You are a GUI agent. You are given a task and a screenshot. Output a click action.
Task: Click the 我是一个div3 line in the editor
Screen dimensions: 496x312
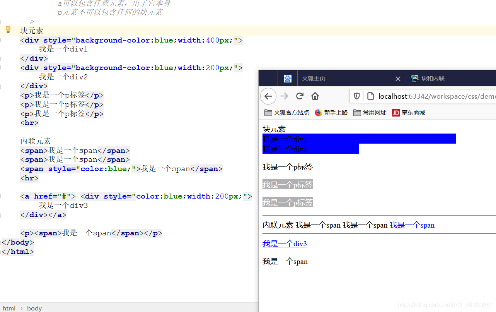[63, 206]
